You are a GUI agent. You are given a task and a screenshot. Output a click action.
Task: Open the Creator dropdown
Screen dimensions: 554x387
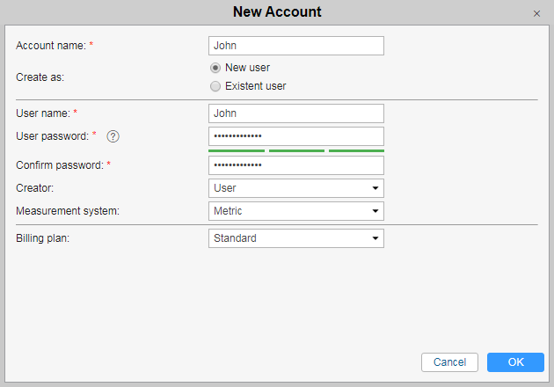pyautogui.click(x=296, y=188)
